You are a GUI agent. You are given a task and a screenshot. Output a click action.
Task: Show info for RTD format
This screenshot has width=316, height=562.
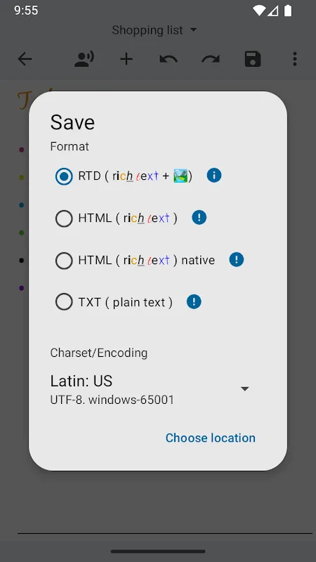pyautogui.click(x=214, y=176)
